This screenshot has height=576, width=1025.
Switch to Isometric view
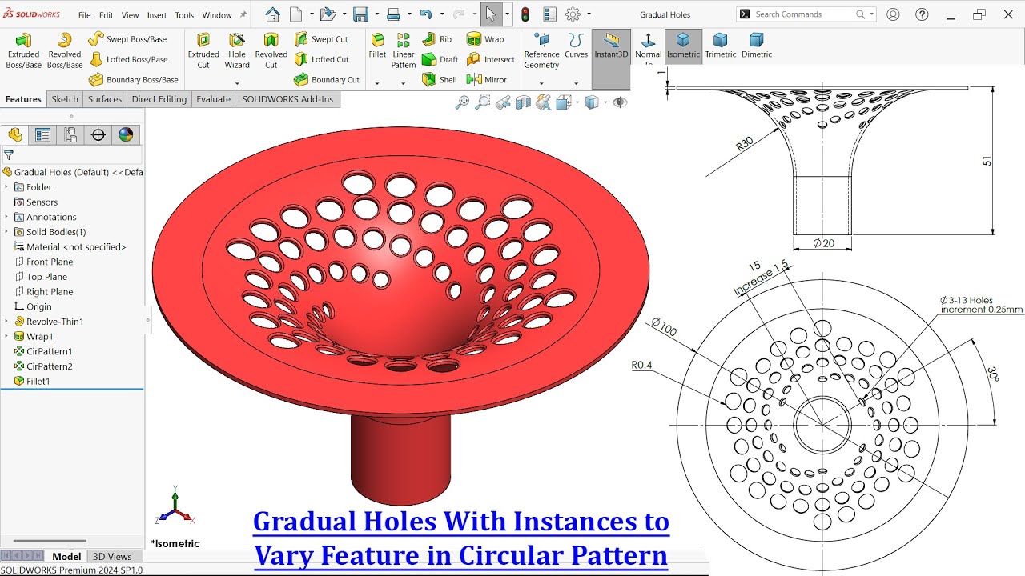coord(683,46)
